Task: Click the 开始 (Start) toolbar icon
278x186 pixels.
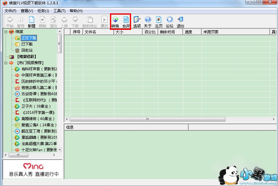Action: click(10, 22)
